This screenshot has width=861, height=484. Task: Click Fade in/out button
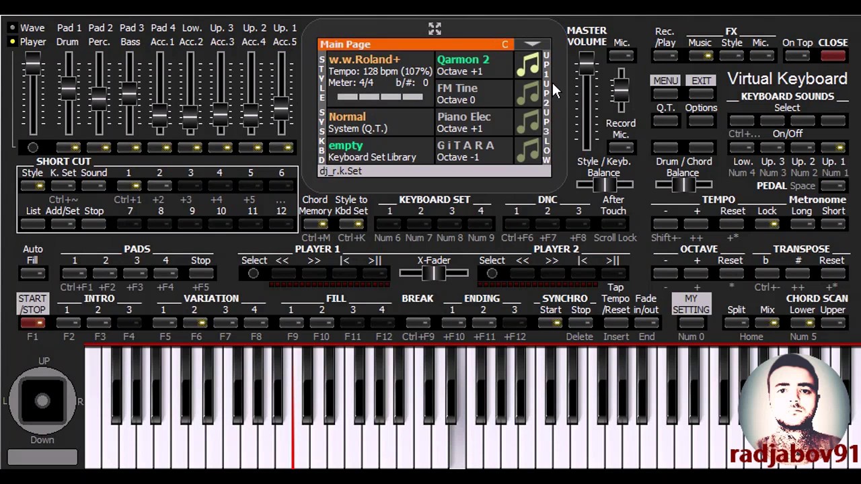[646, 323]
